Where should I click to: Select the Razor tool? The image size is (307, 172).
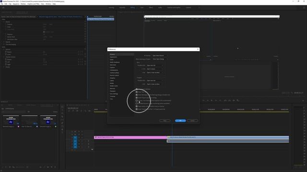(62, 117)
